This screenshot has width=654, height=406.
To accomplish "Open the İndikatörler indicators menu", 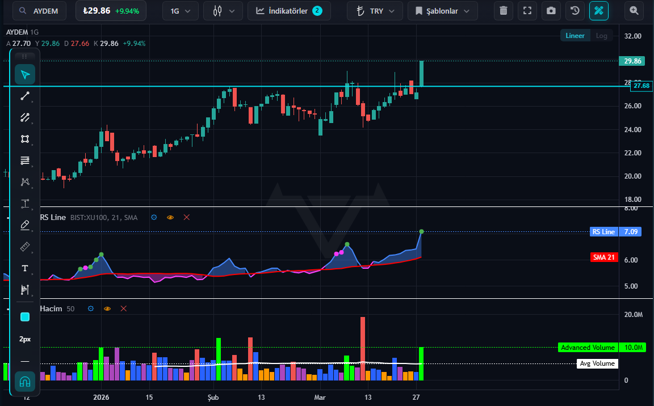I will click(x=289, y=11).
